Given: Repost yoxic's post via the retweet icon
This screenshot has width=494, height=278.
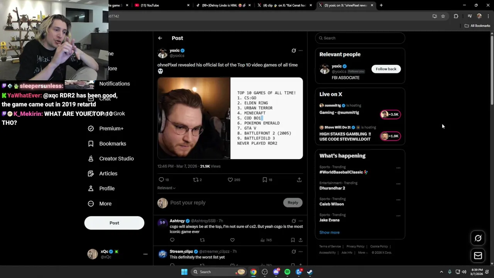Looking at the screenshot, I should [x=195, y=180].
